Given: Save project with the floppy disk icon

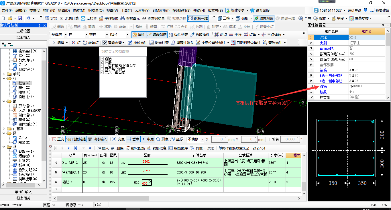Looking at the screenshot, I should [20, 18].
